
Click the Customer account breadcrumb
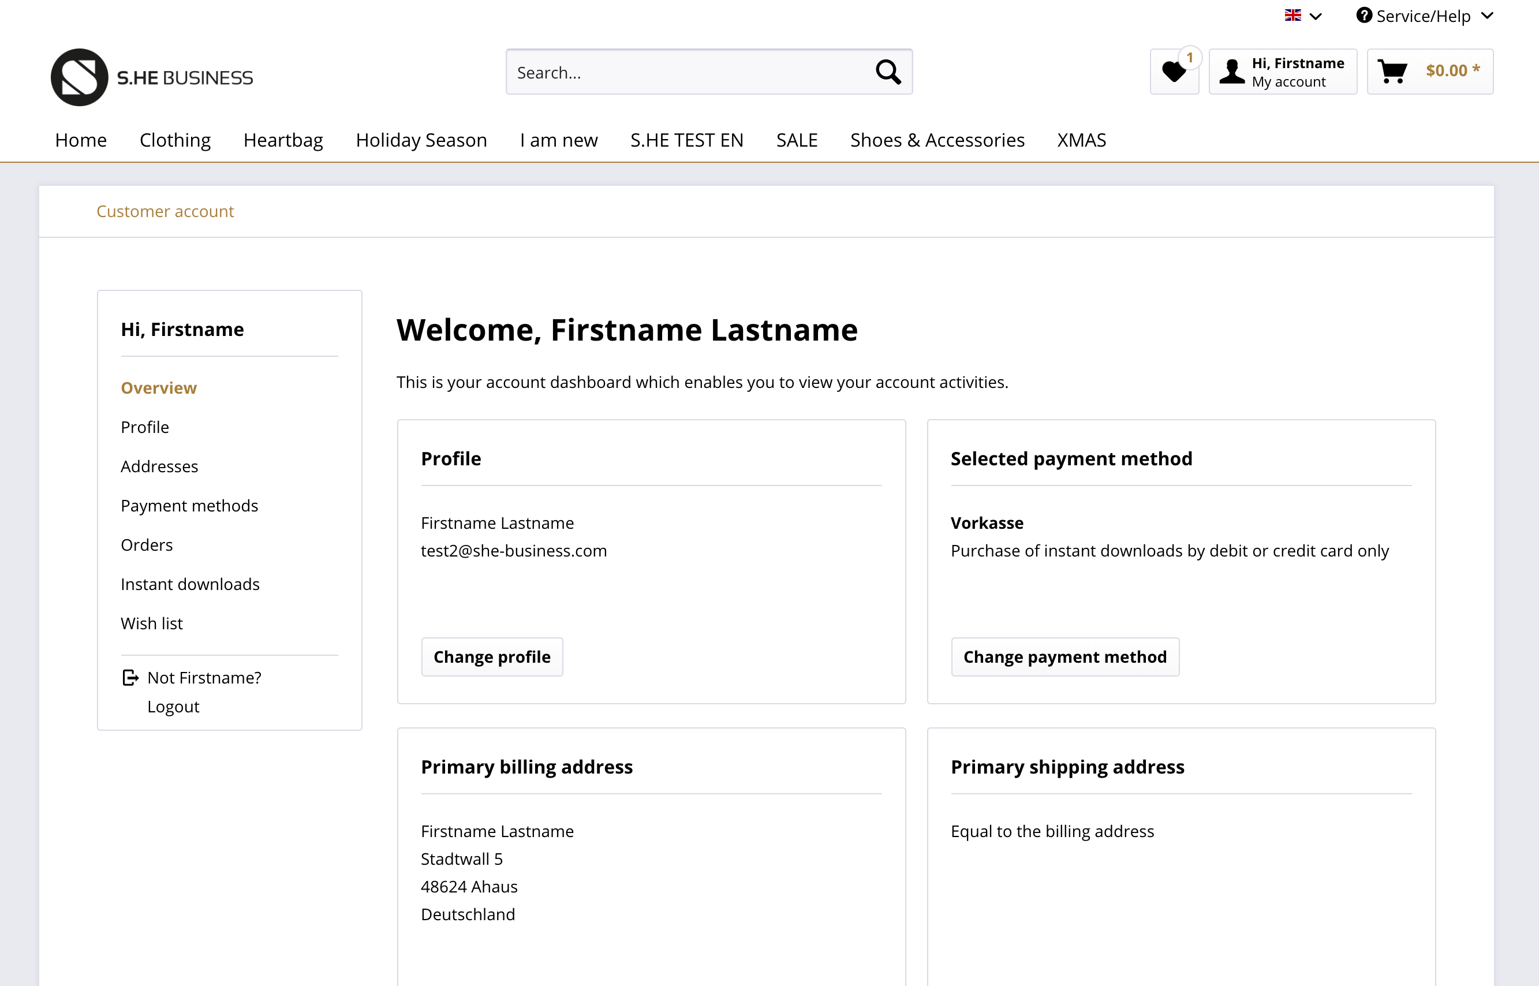(x=165, y=211)
